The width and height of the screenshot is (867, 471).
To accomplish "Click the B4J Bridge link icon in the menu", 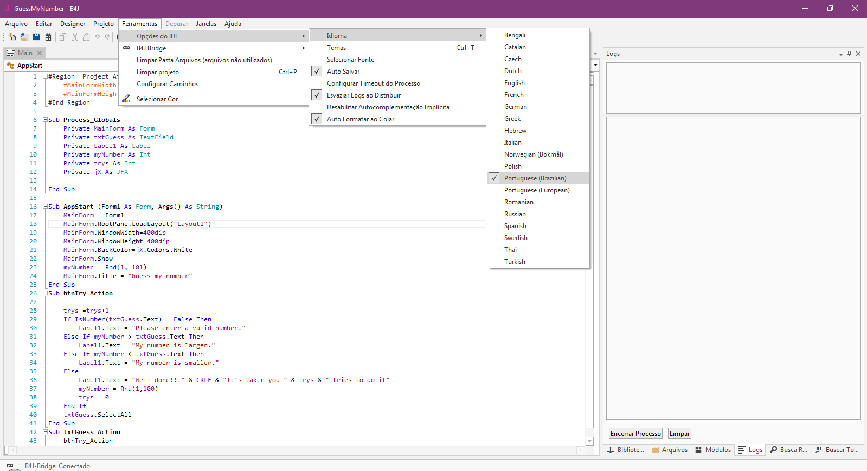I will click(x=126, y=48).
